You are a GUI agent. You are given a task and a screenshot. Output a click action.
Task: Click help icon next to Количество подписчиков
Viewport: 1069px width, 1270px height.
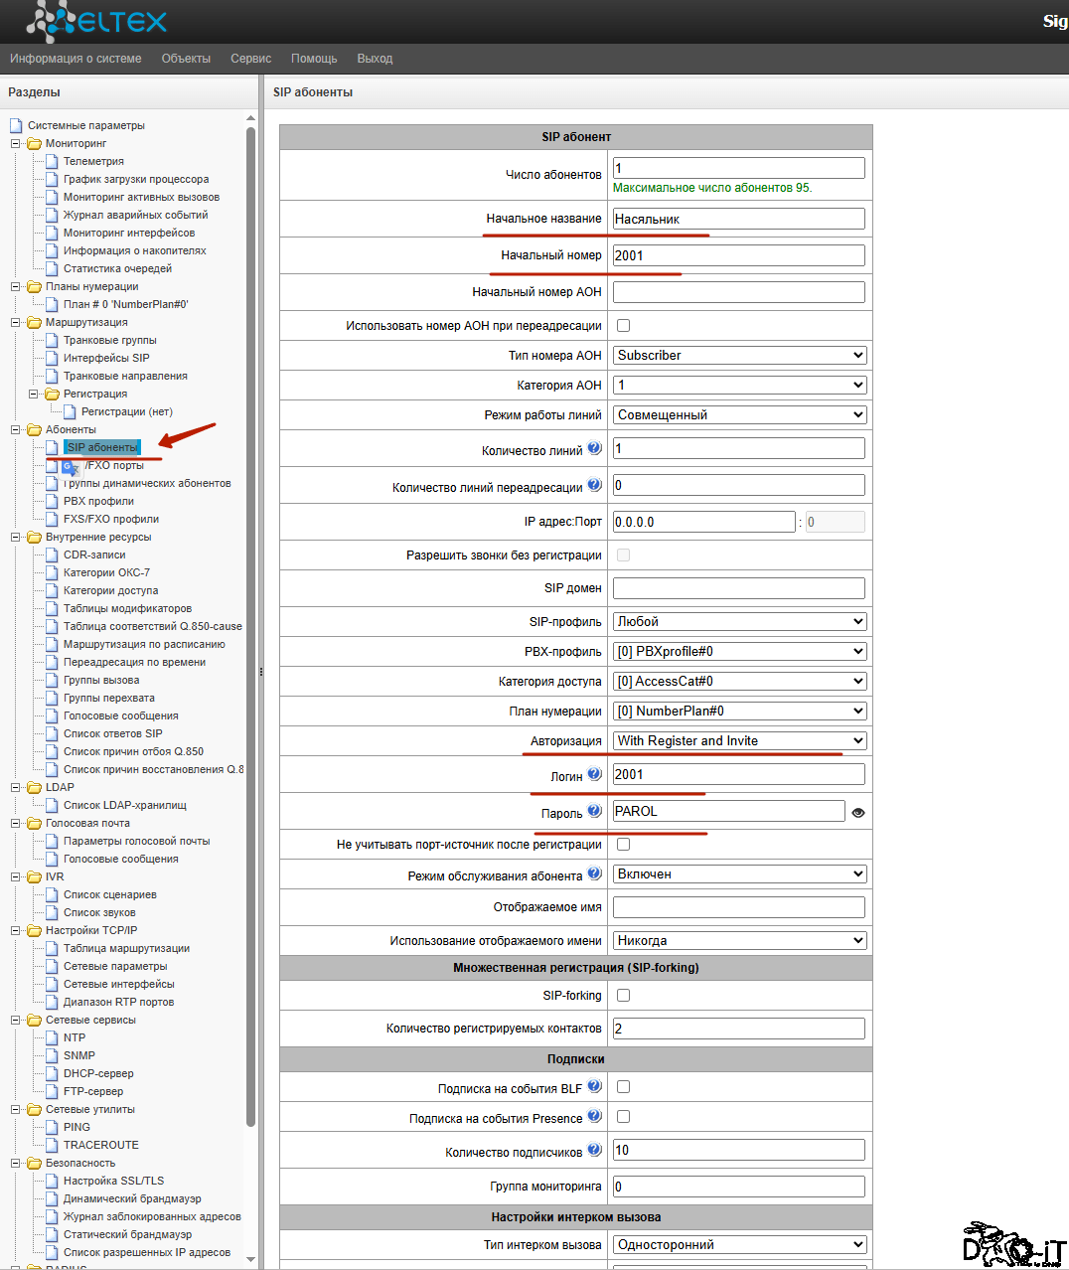point(594,1150)
